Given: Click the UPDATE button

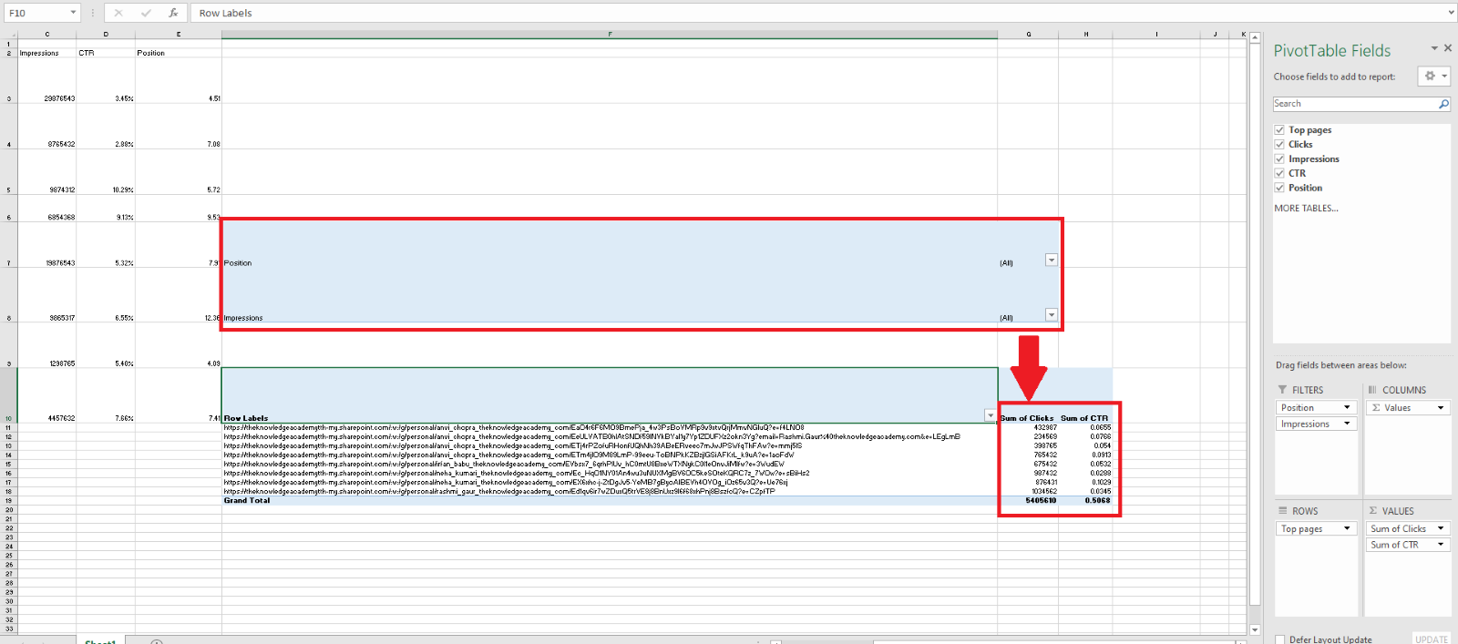Looking at the screenshot, I should tap(1431, 639).
